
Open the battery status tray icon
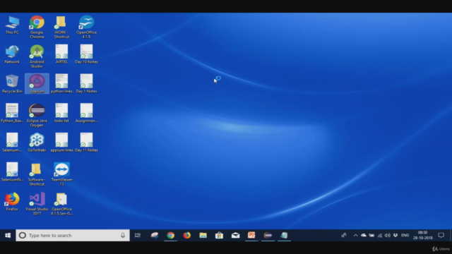pos(371,235)
